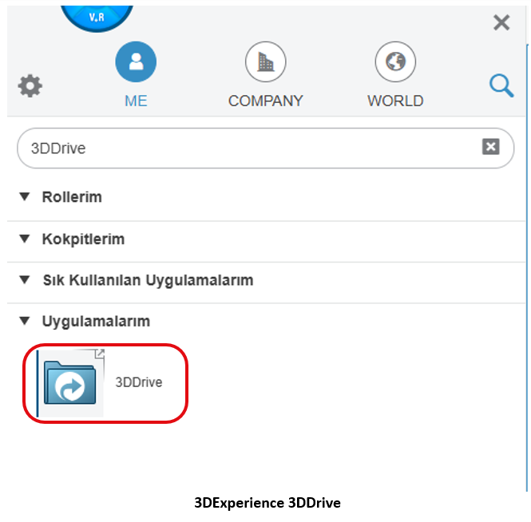
Task: Collapse the Sık Kullanılan Uygulamalarım arrow
Action: click(x=25, y=280)
